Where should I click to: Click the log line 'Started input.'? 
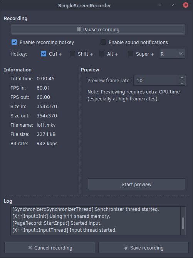[x=57, y=223]
